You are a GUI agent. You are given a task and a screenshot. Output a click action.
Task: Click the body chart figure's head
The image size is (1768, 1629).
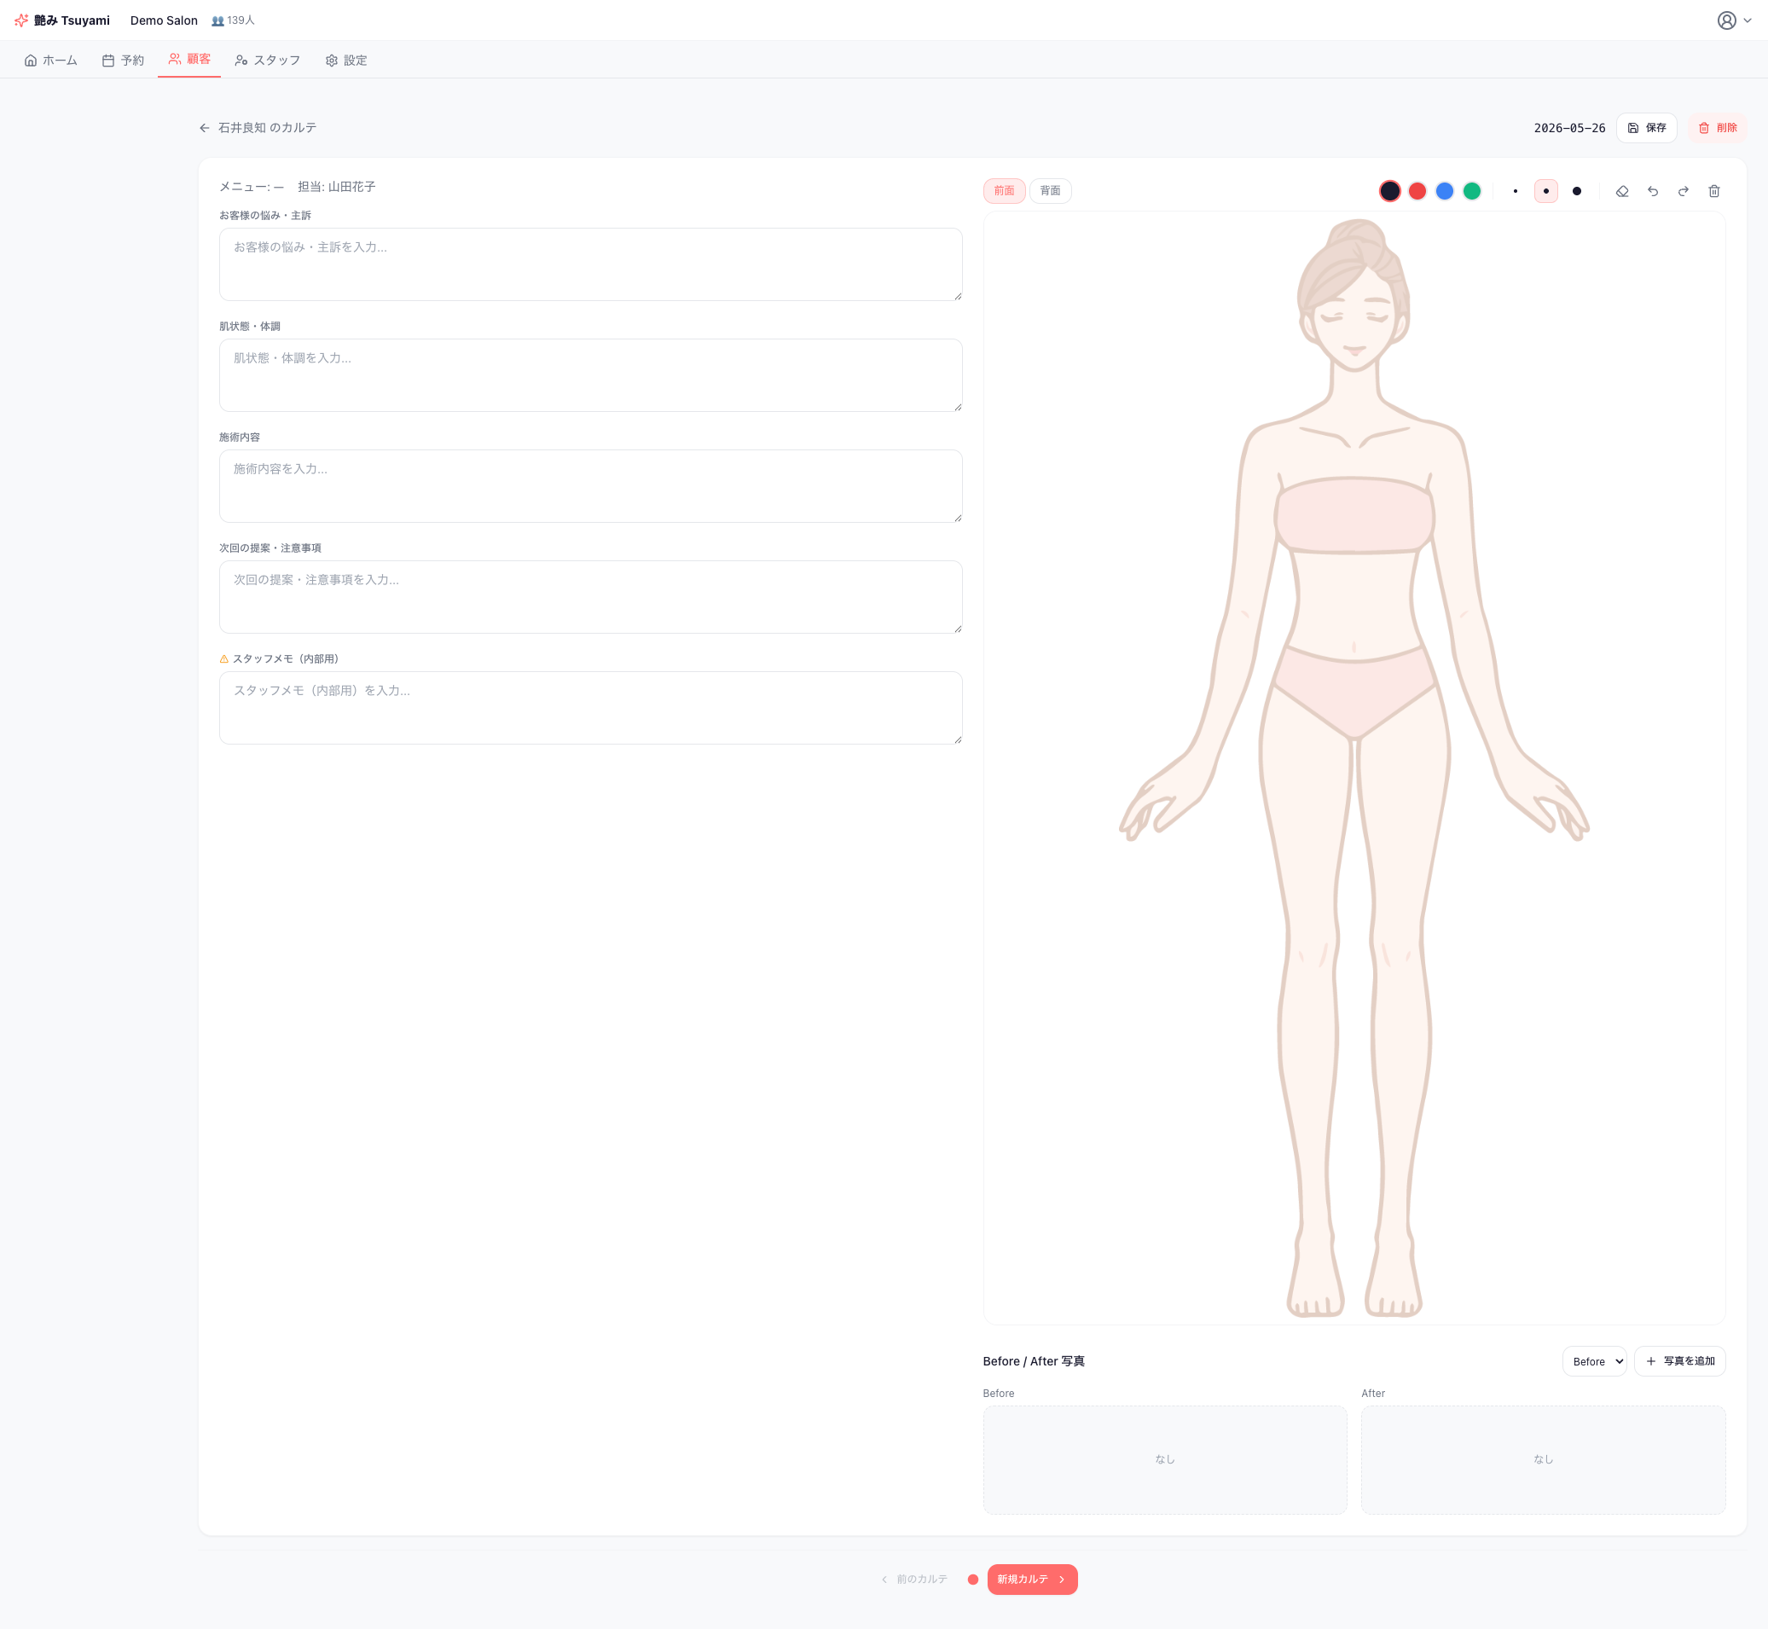(x=1354, y=295)
